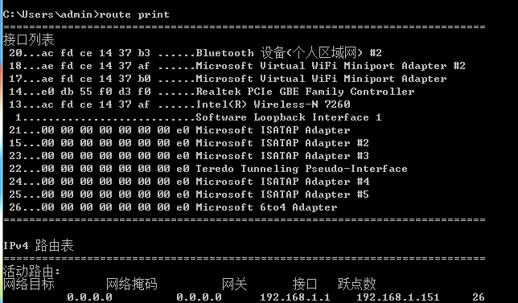This screenshot has height=303, width=518.
Task: Click the 网络掩码 column header
Action: point(131,285)
